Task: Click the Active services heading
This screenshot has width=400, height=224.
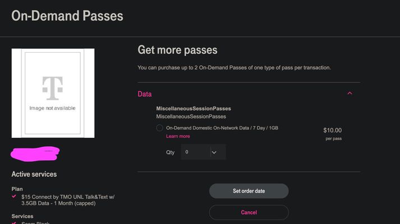Action: point(34,174)
